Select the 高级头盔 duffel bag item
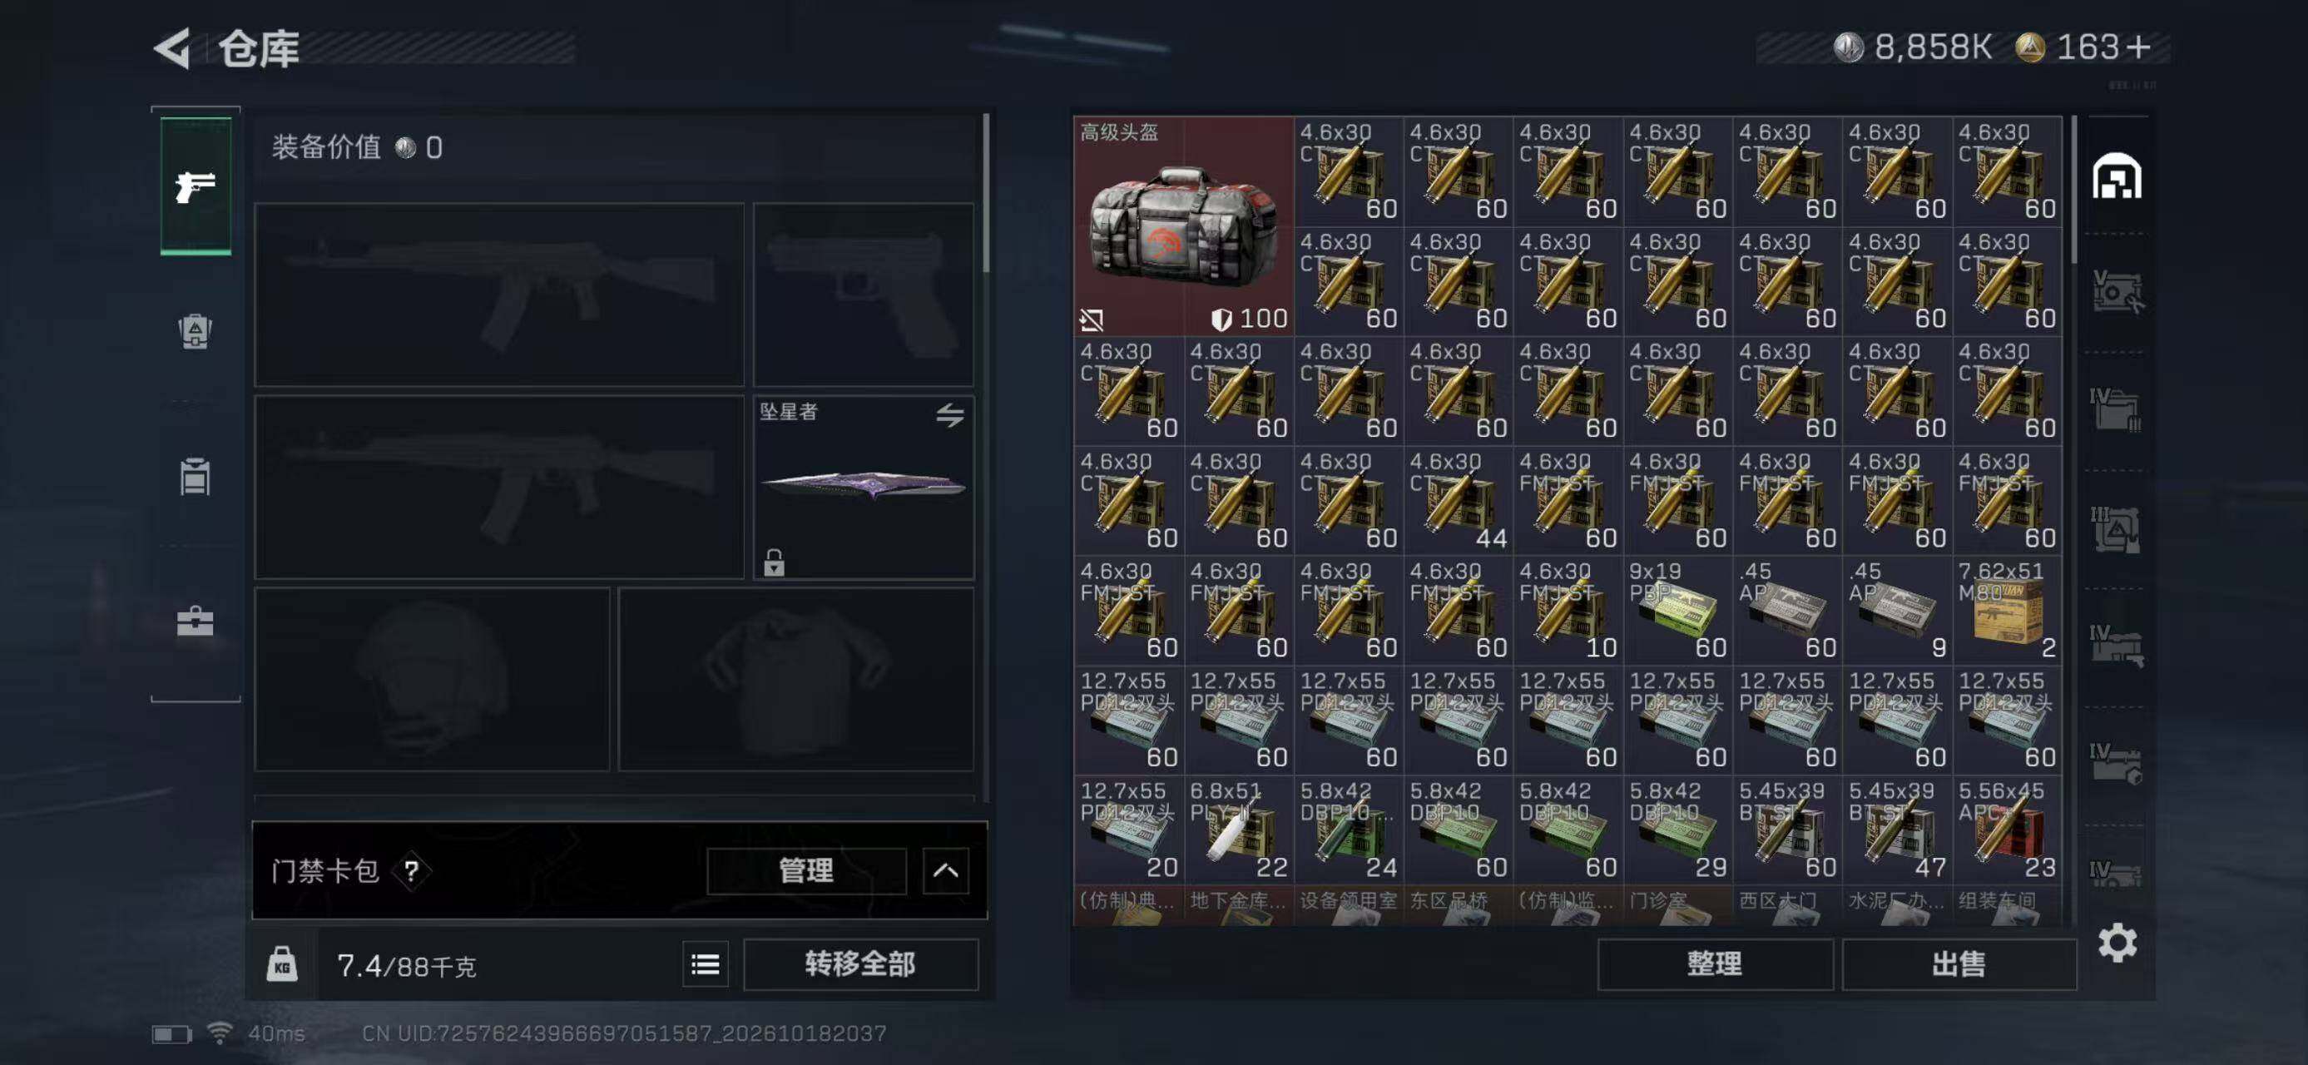 point(1184,225)
